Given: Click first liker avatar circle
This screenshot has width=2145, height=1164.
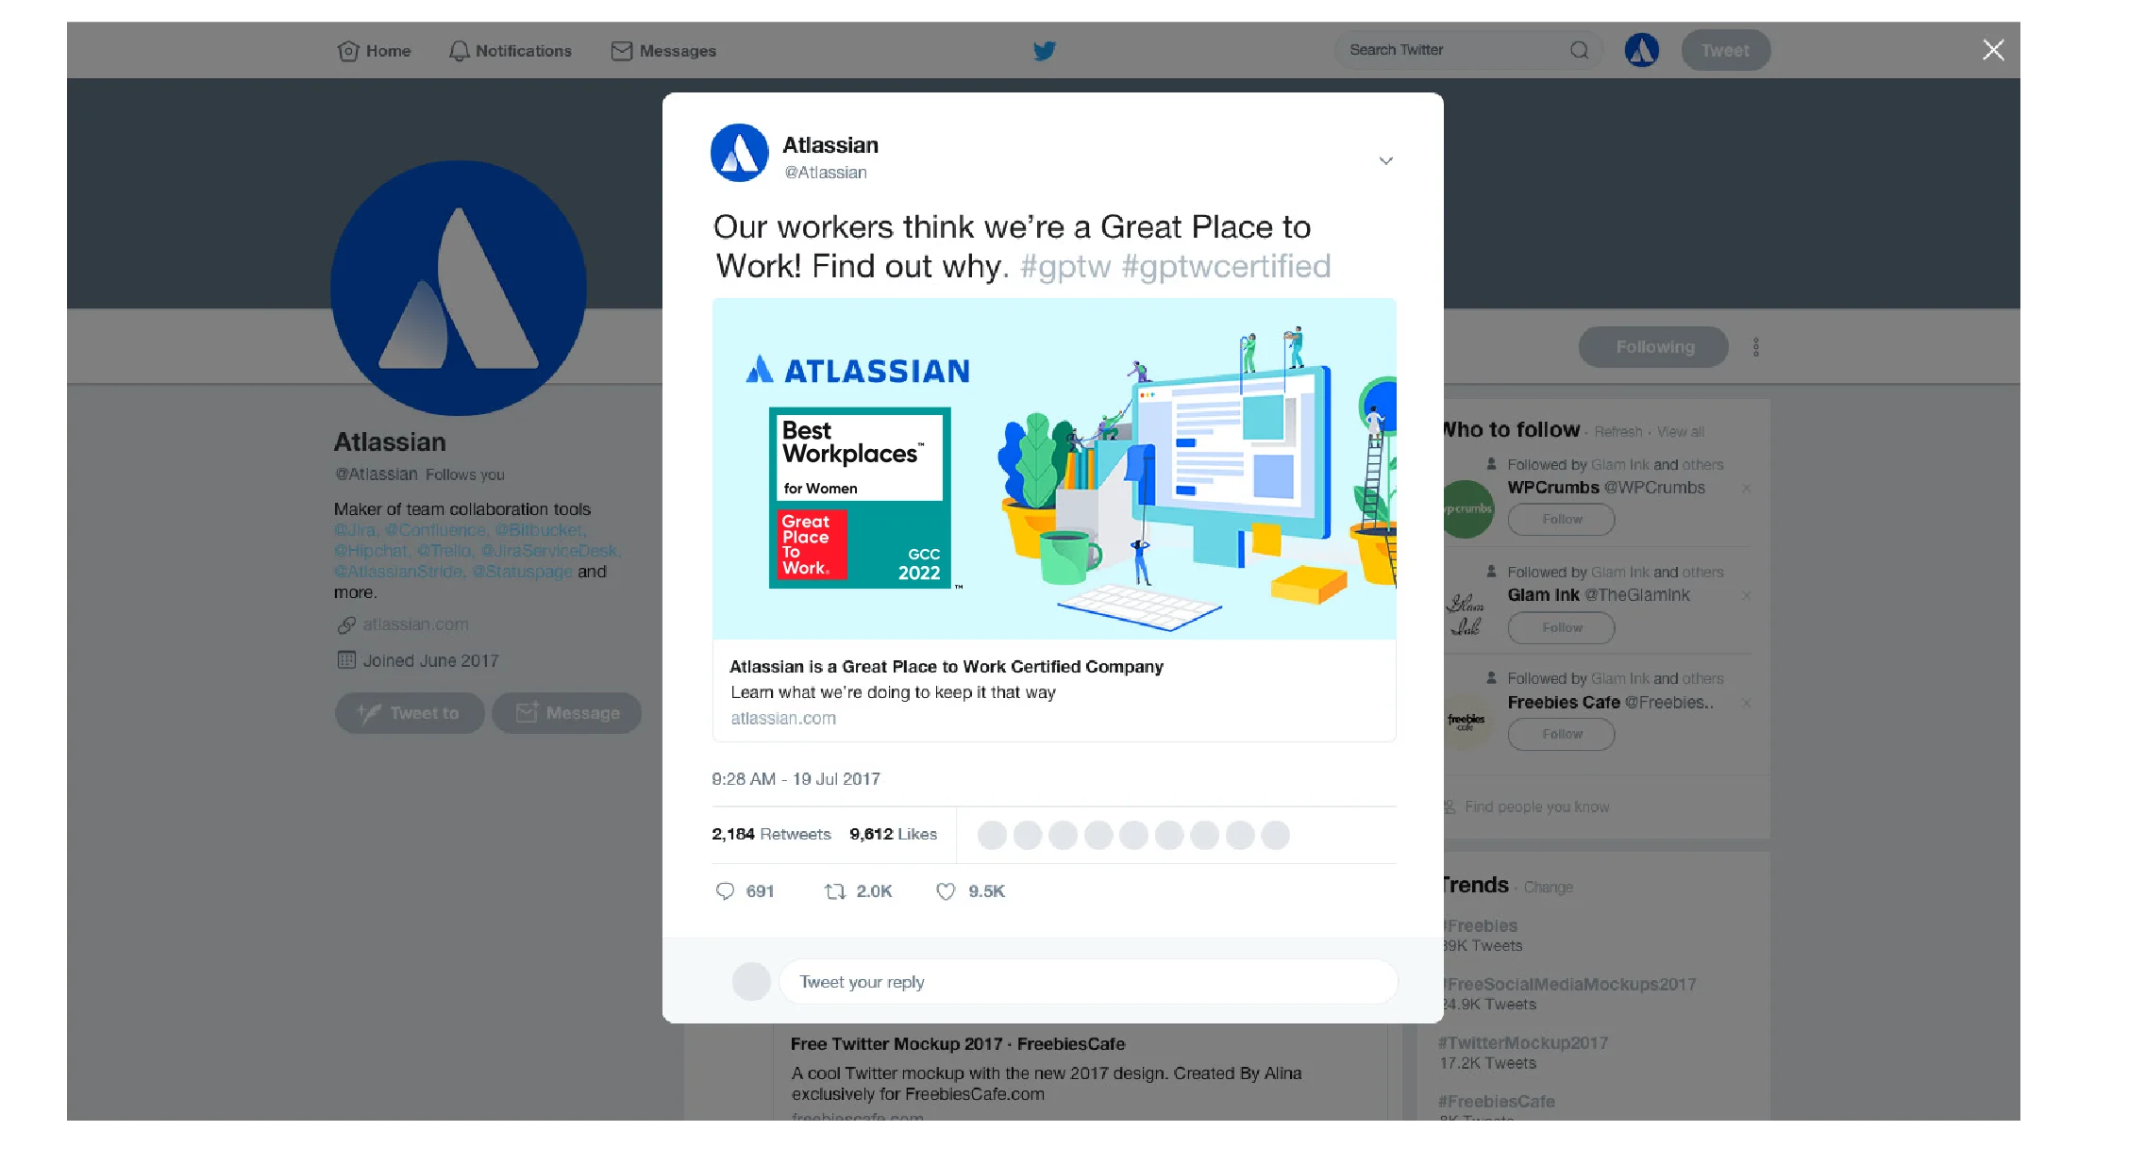Looking at the screenshot, I should 992,835.
